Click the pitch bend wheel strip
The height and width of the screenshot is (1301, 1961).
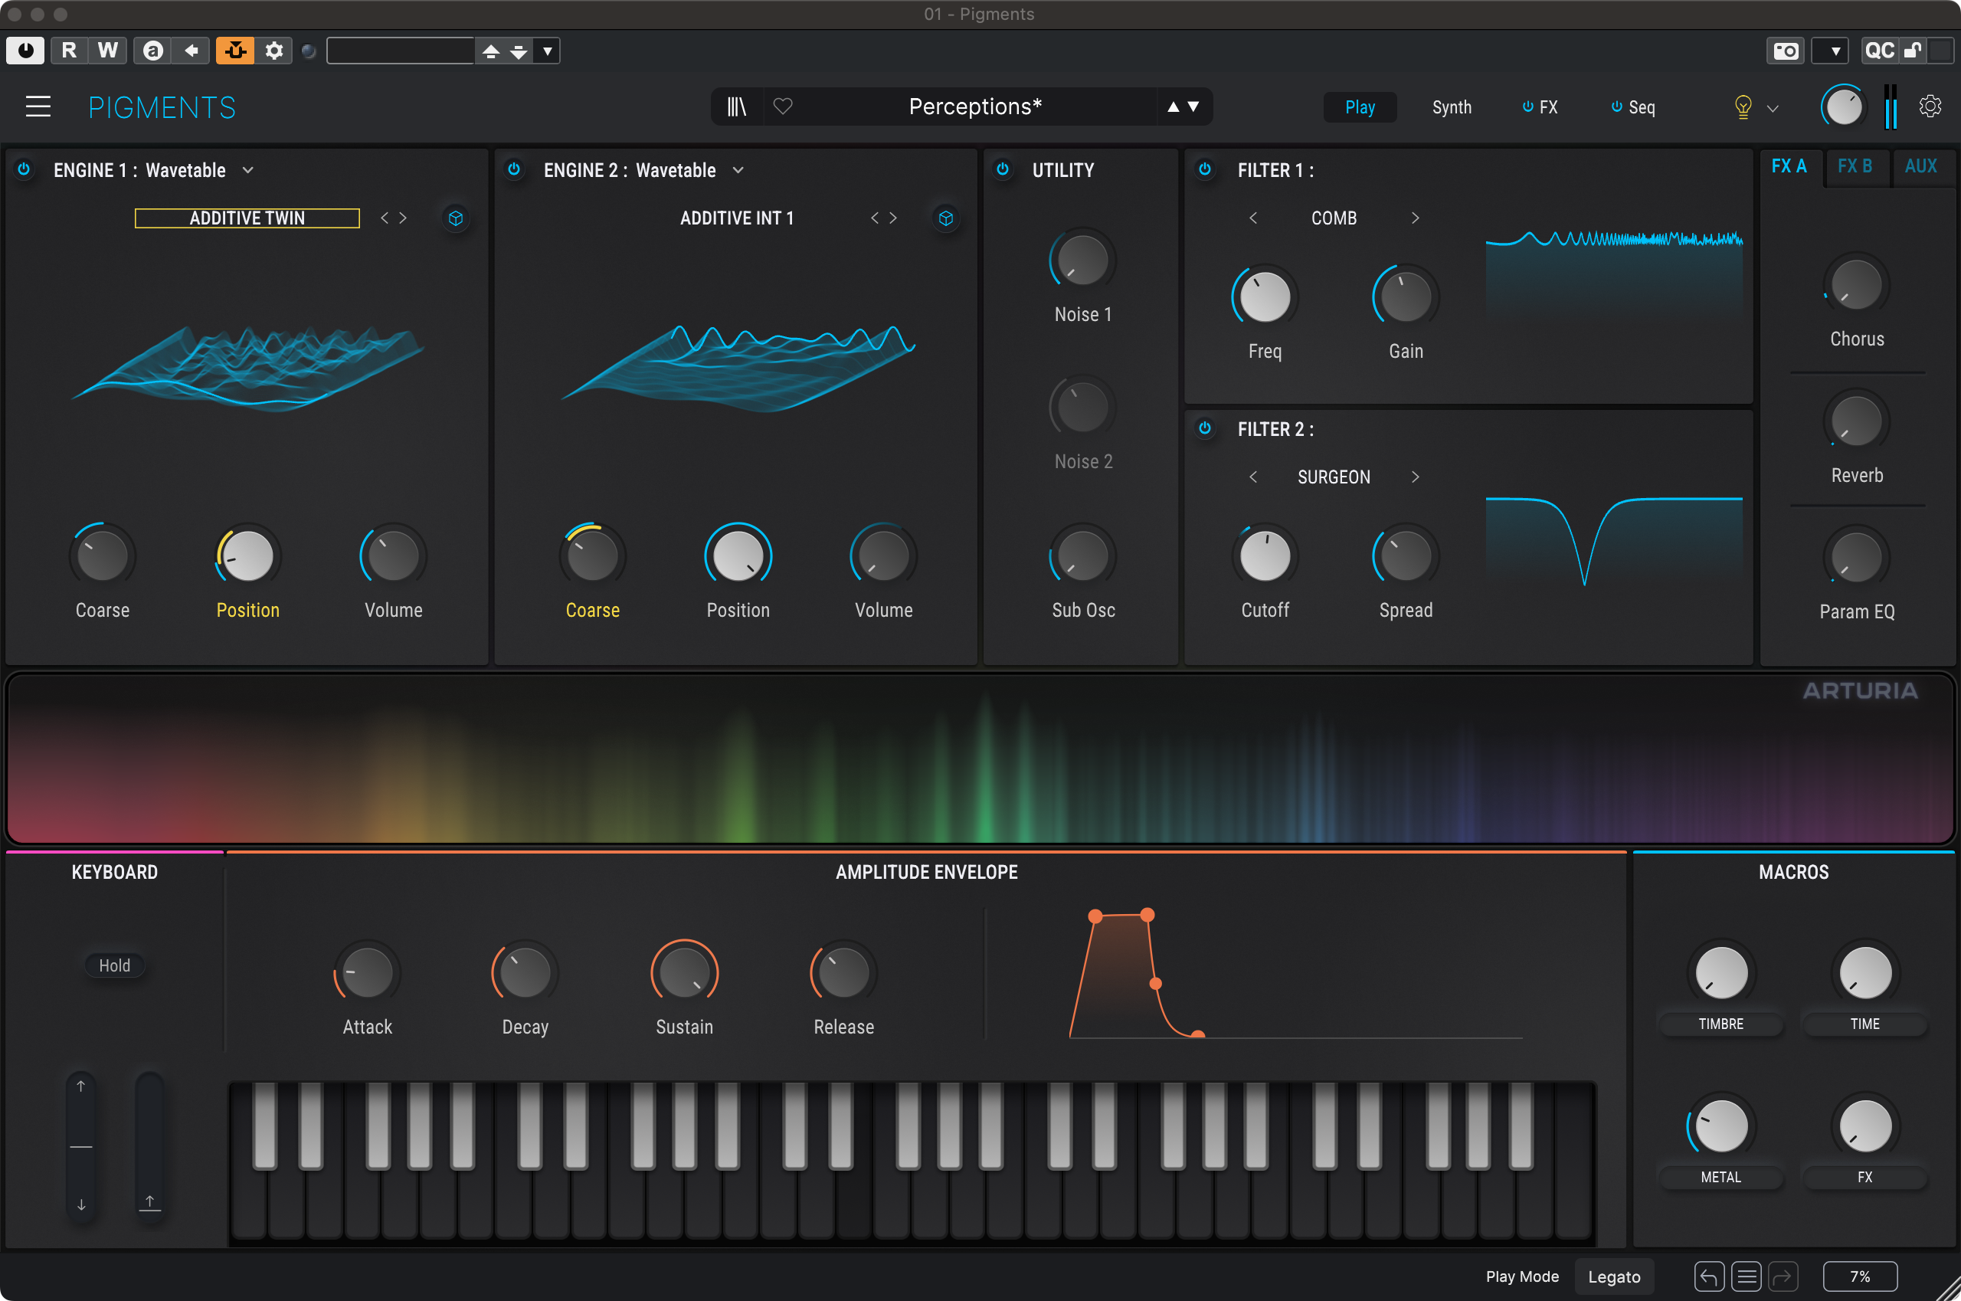click(x=81, y=1147)
